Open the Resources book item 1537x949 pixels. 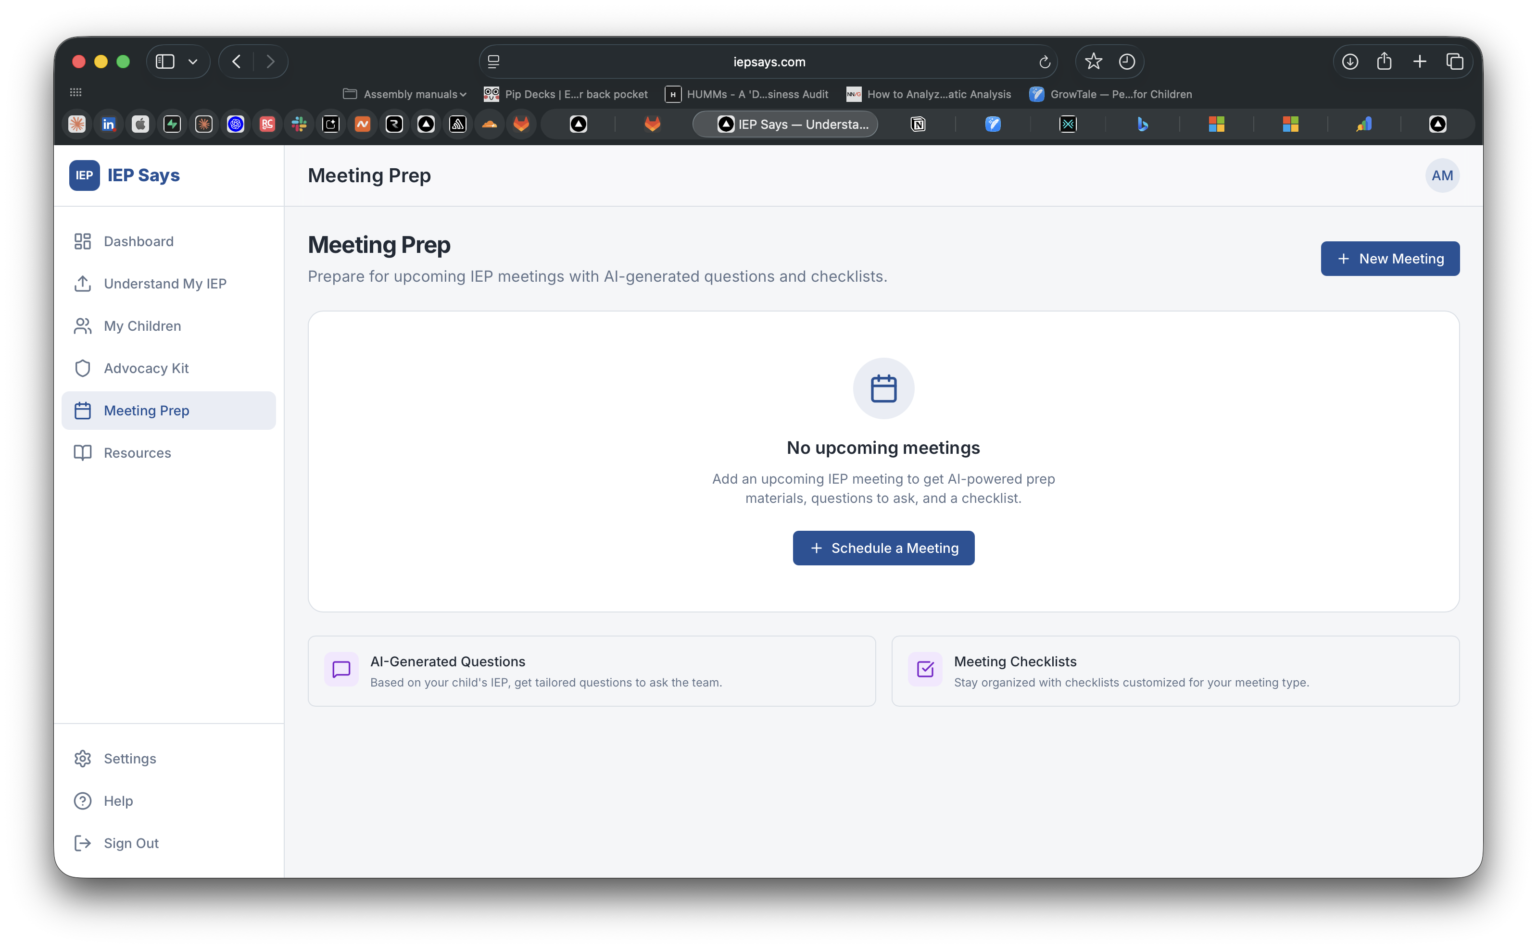(137, 452)
